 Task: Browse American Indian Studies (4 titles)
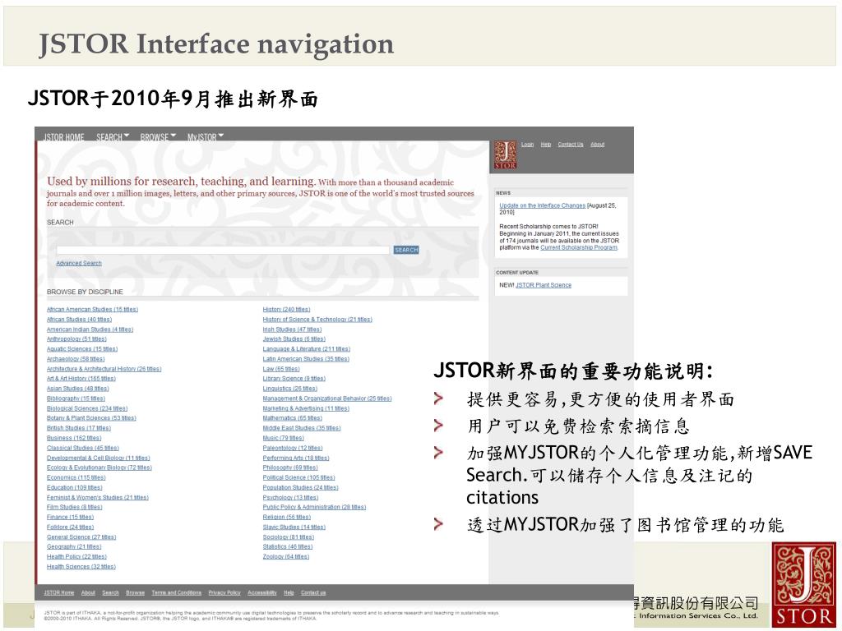point(90,329)
